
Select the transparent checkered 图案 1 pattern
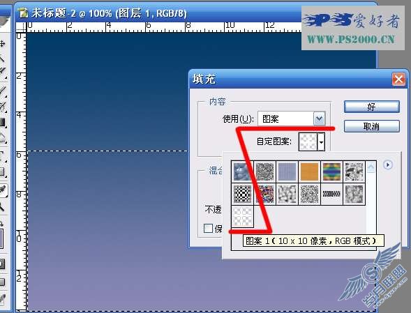coord(242,216)
